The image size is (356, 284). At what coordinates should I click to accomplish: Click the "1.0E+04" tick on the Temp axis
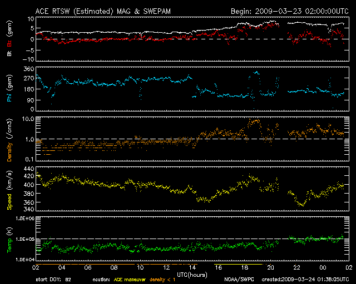pyautogui.click(x=25, y=260)
